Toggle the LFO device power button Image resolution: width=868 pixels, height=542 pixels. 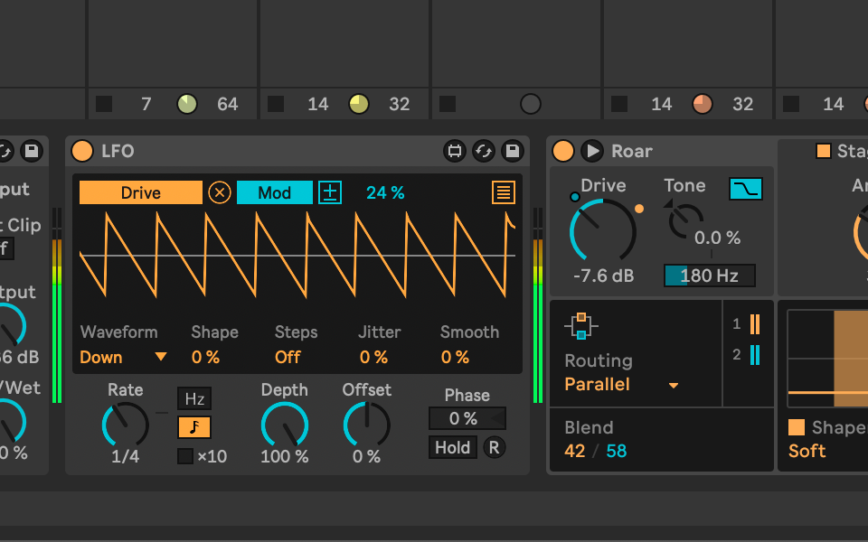tap(81, 151)
